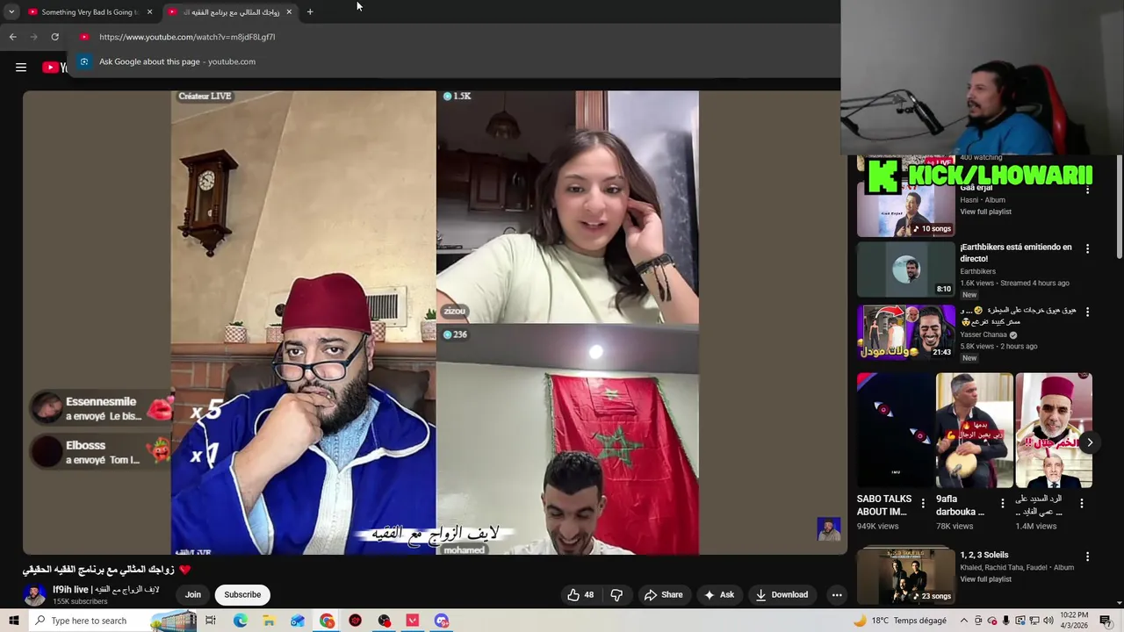Open lf9ih live channel avatar

[34, 595]
